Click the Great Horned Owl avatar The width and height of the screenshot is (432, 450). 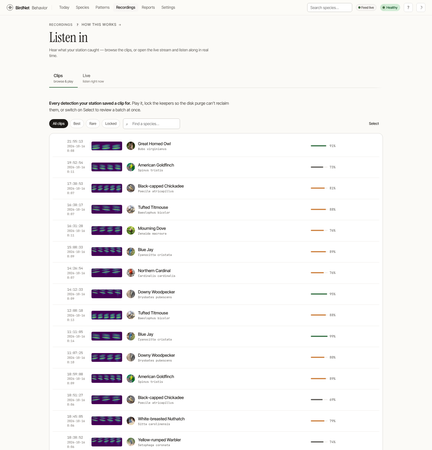point(131,146)
